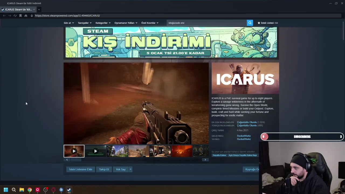Viewport: 345px width, 194px height.
Task: Click the Takip Et button
Action: click(x=104, y=169)
